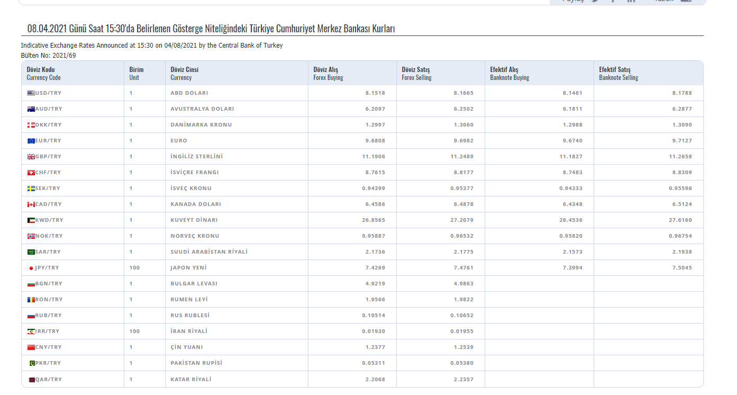Click the Canadian flag icon for CAD/TRY
This screenshot has height=395, width=737.
pyautogui.click(x=31, y=204)
